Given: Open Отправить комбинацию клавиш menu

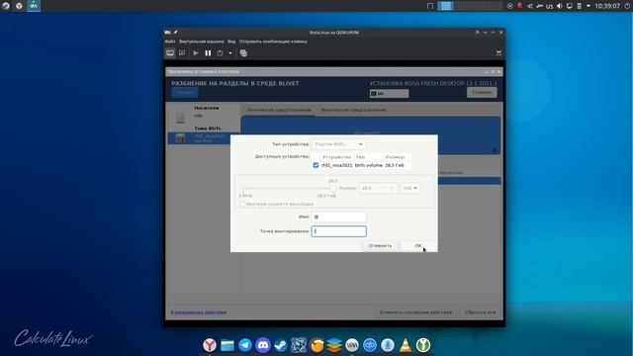Looking at the screenshot, I should pyautogui.click(x=273, y=42).
